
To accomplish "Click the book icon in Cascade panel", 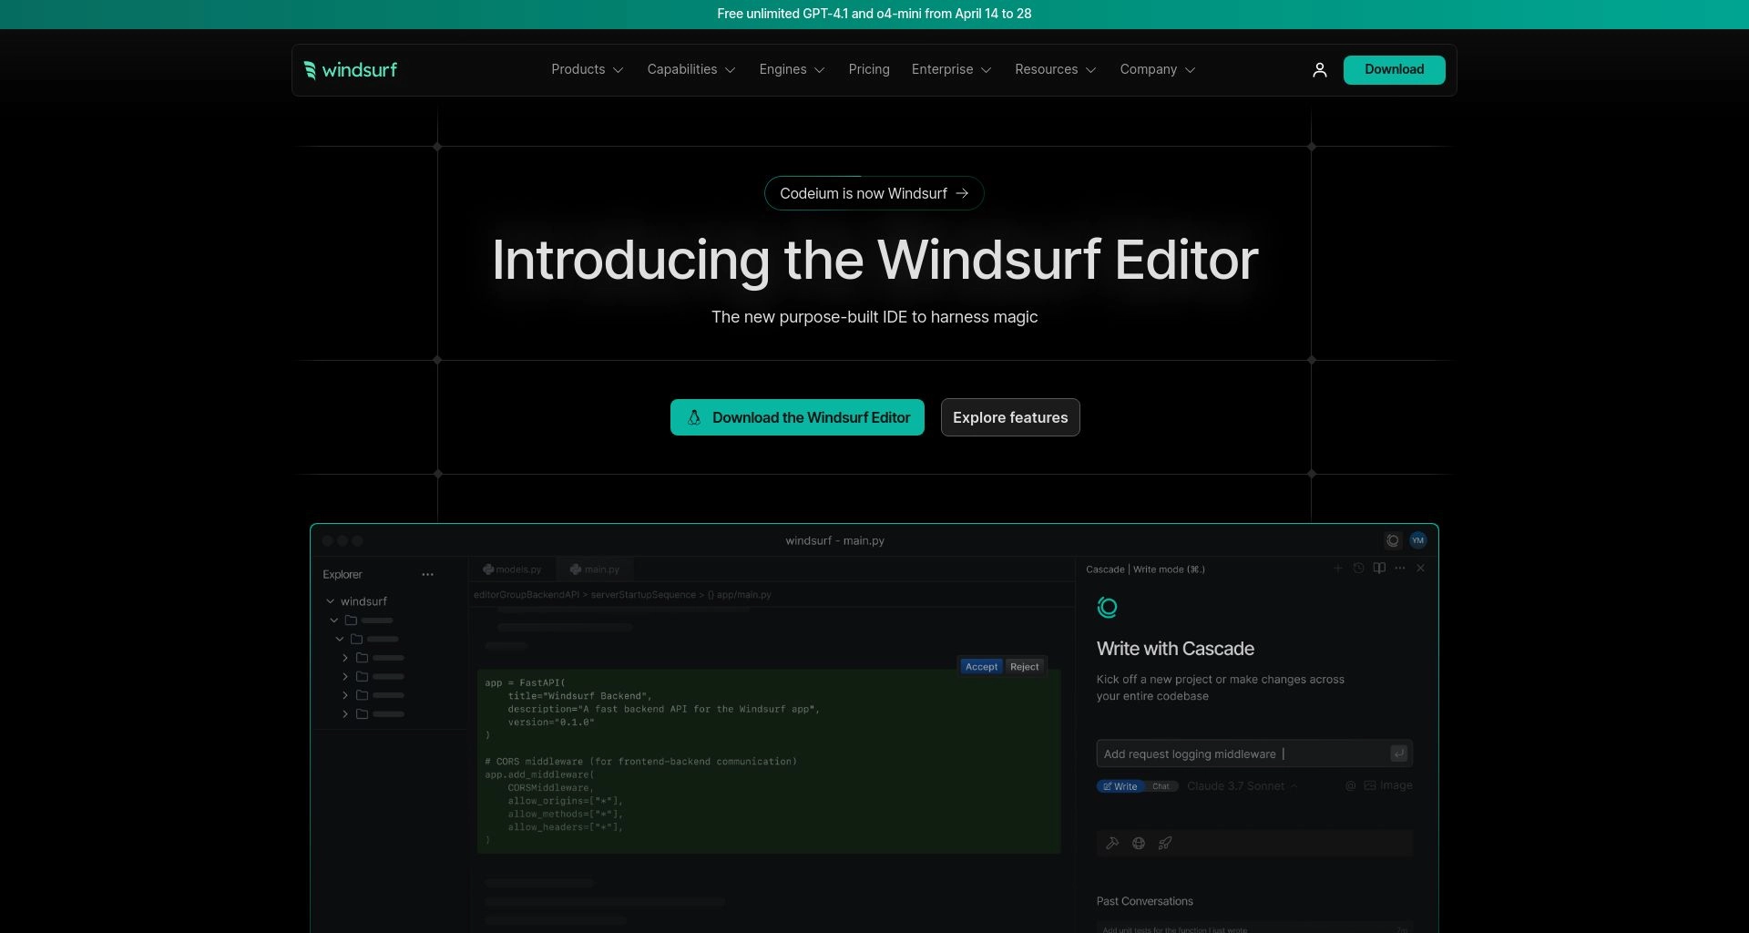I will [1379, 569].
